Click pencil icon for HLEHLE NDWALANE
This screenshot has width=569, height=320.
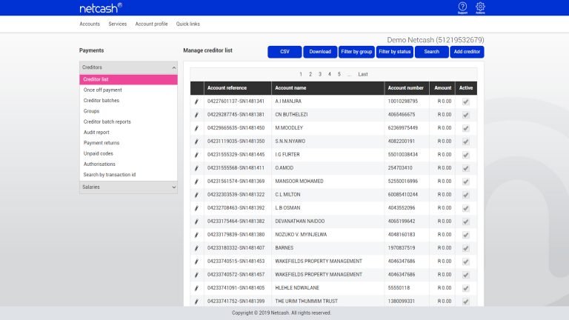(x=196, y=288)
